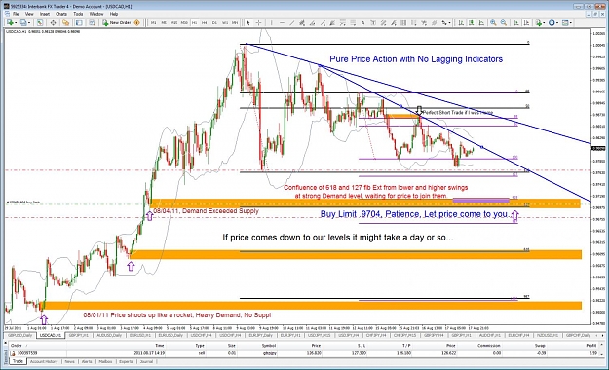
Task: Select the H1 timeframe button
Action: pos(194,23)
